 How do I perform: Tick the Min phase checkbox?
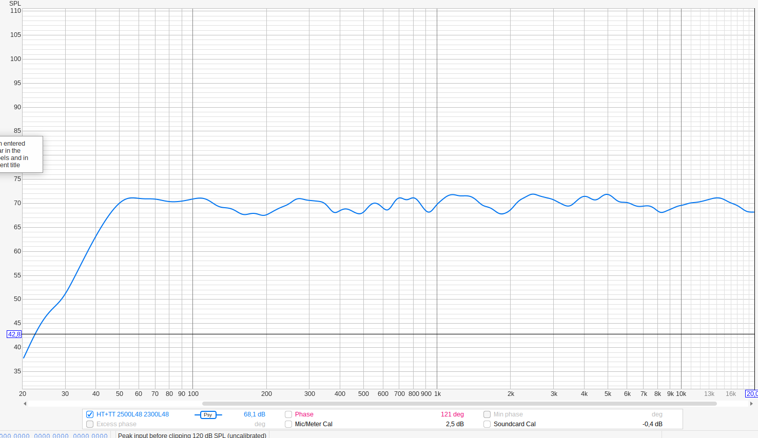click(487, 414)
